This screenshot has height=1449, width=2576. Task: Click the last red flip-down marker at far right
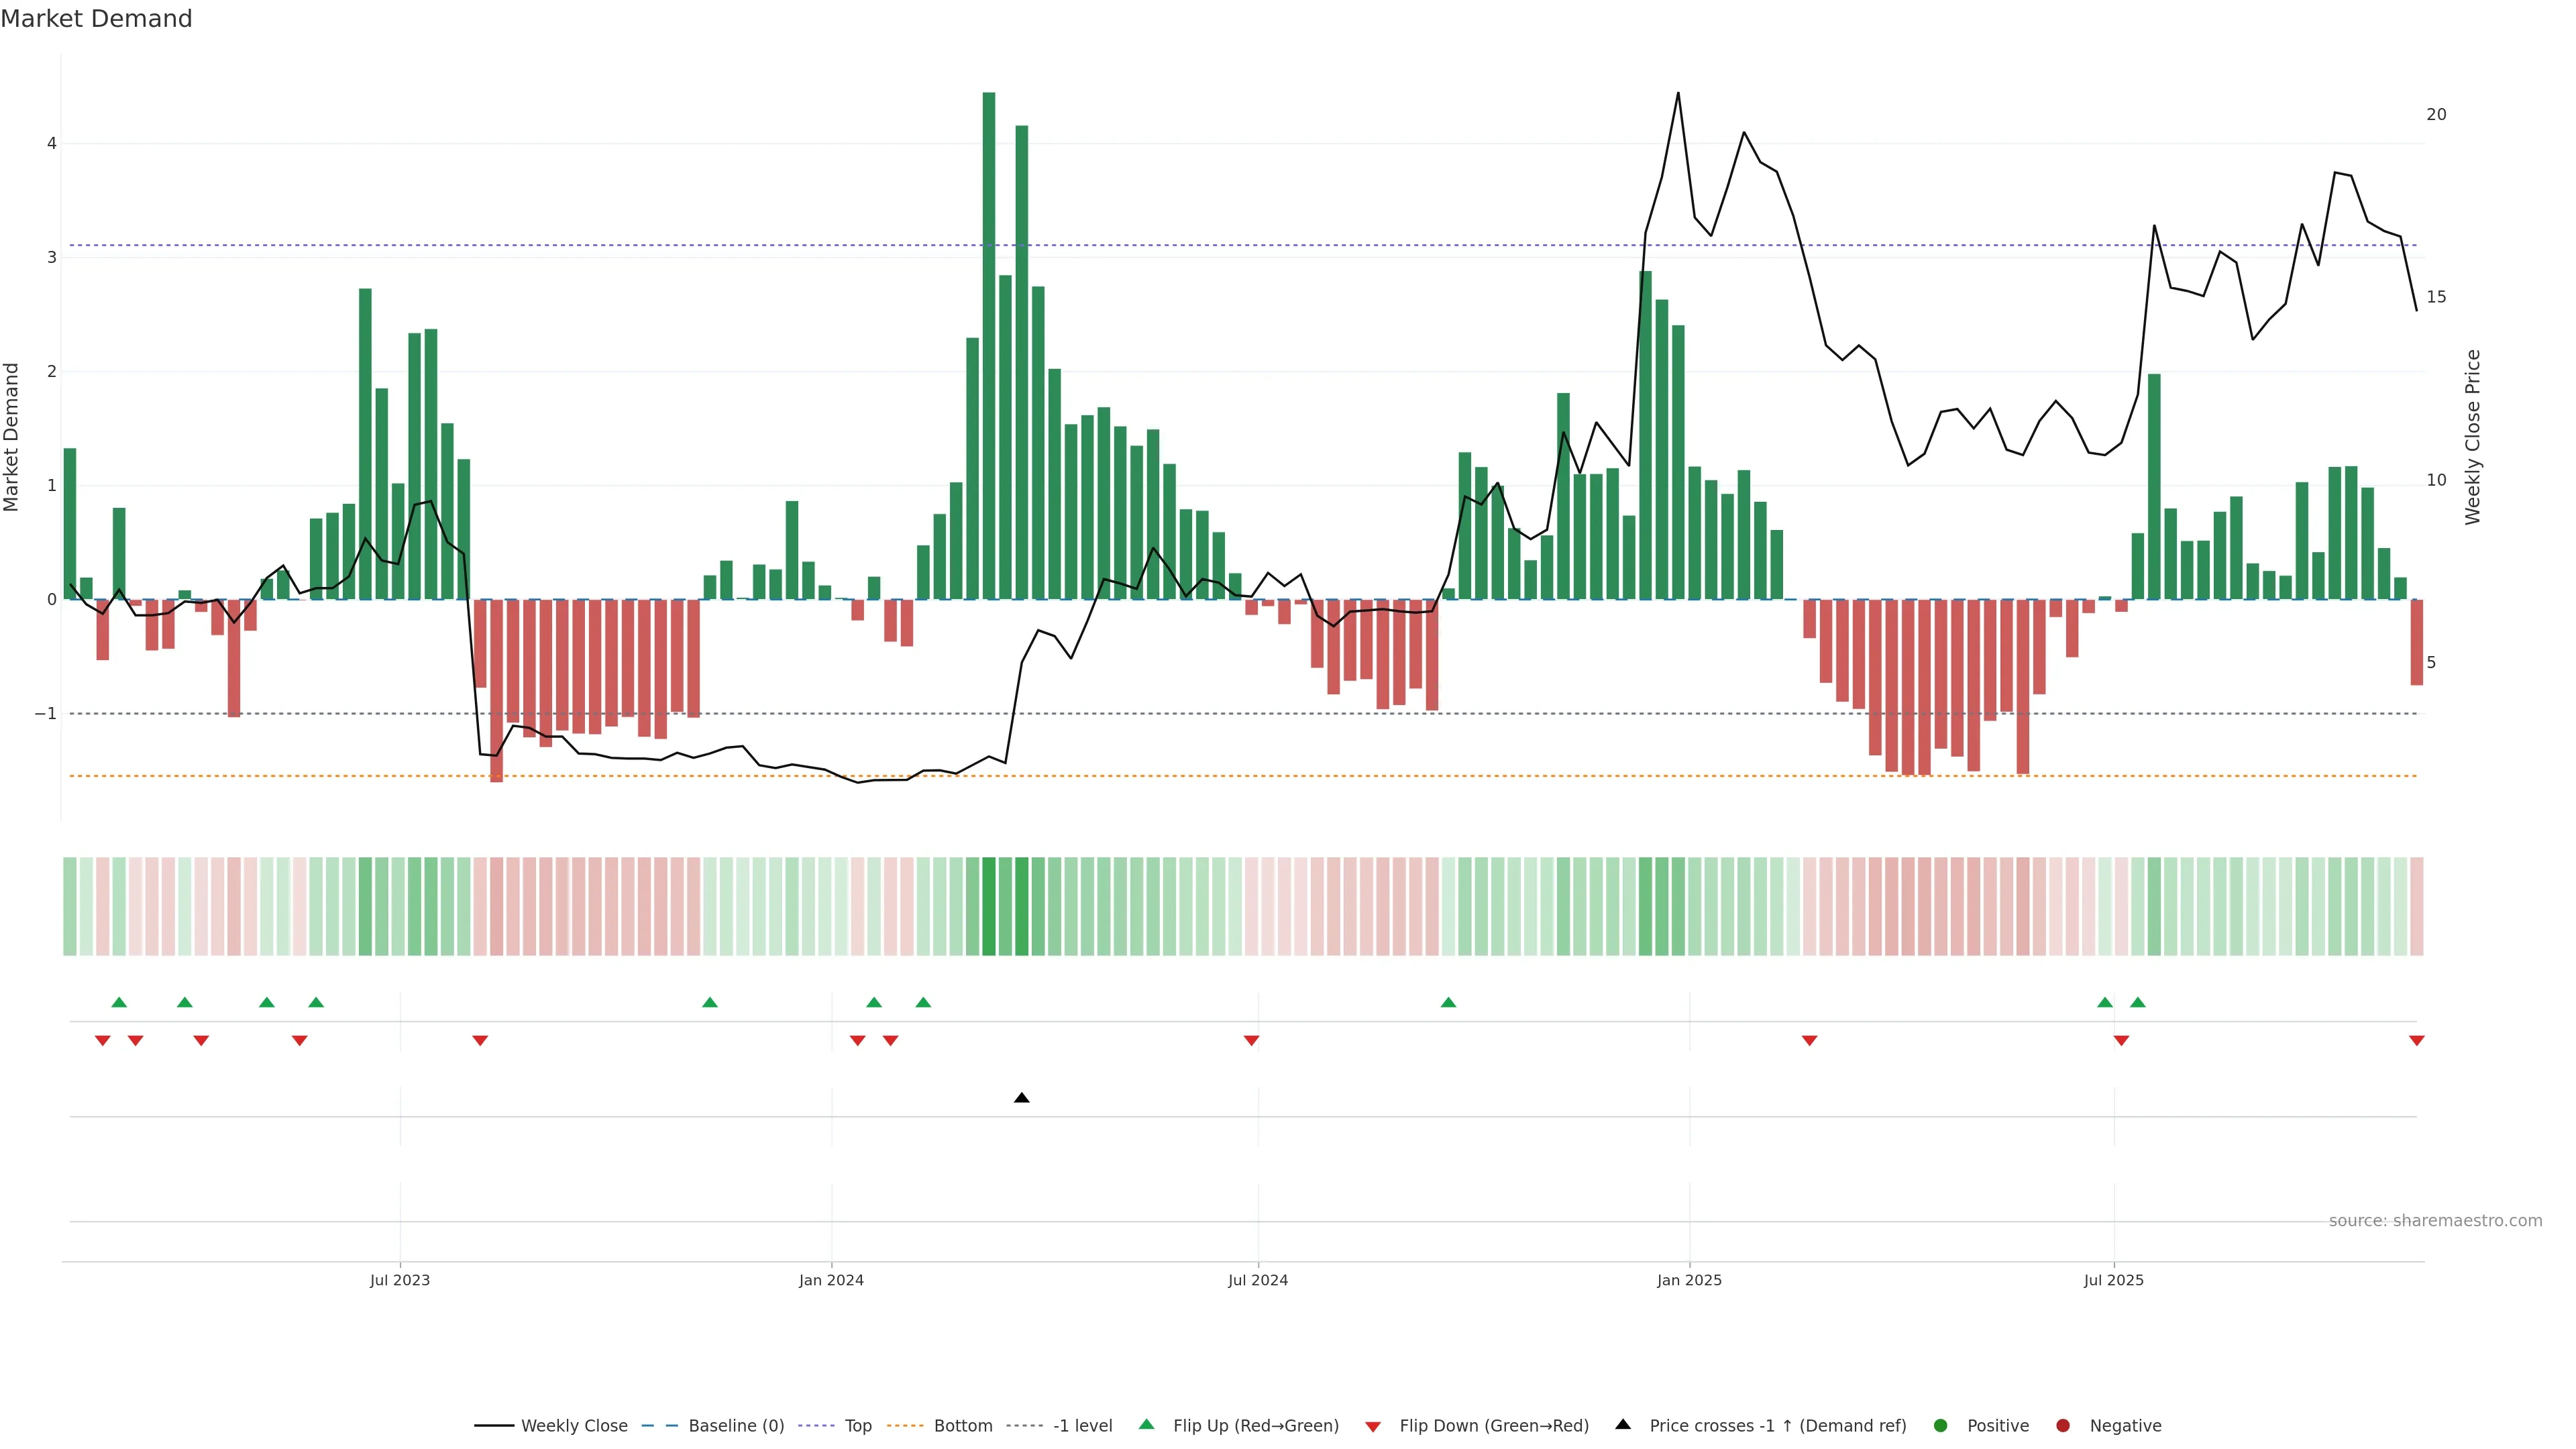coord(2416,1041)
